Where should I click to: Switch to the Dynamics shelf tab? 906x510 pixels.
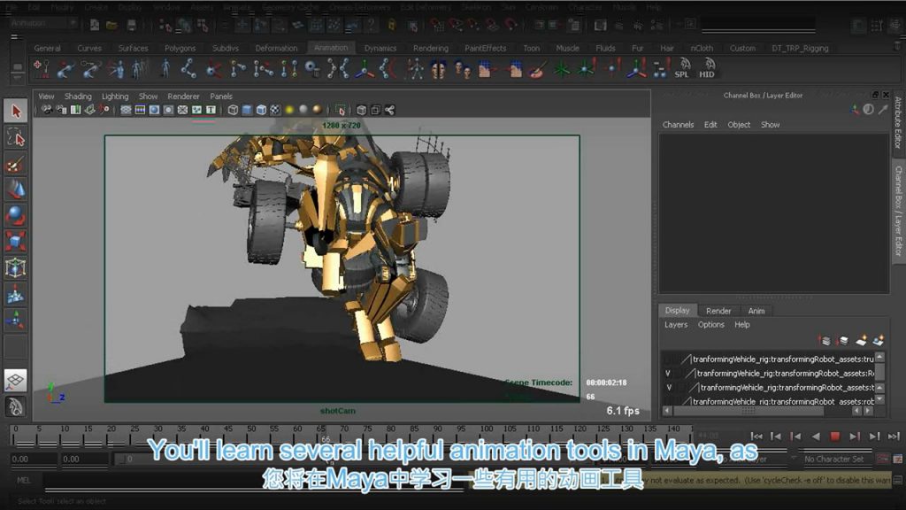click(x=380, y=49)
